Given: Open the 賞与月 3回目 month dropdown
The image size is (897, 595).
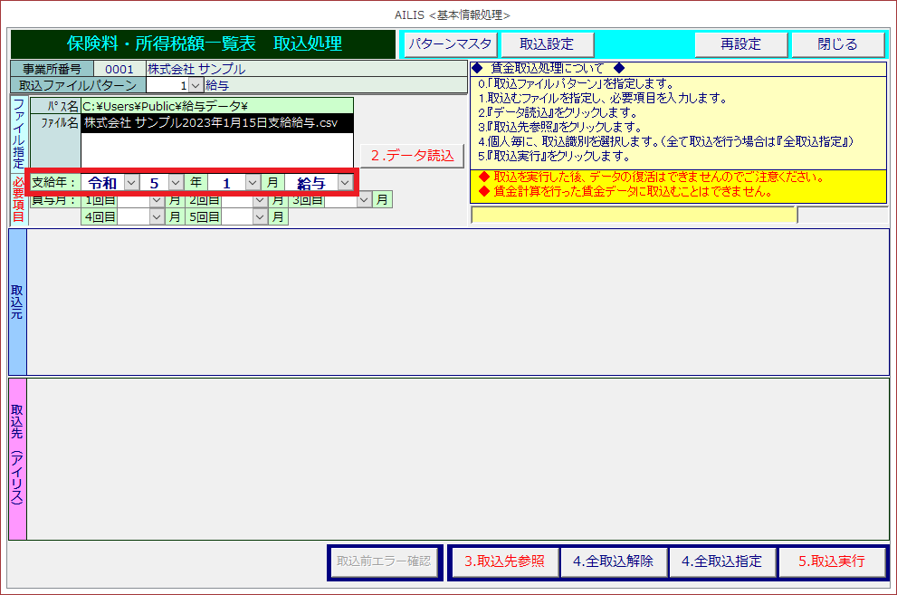Looking at the screenshot, I should click(x=365, y=199).
